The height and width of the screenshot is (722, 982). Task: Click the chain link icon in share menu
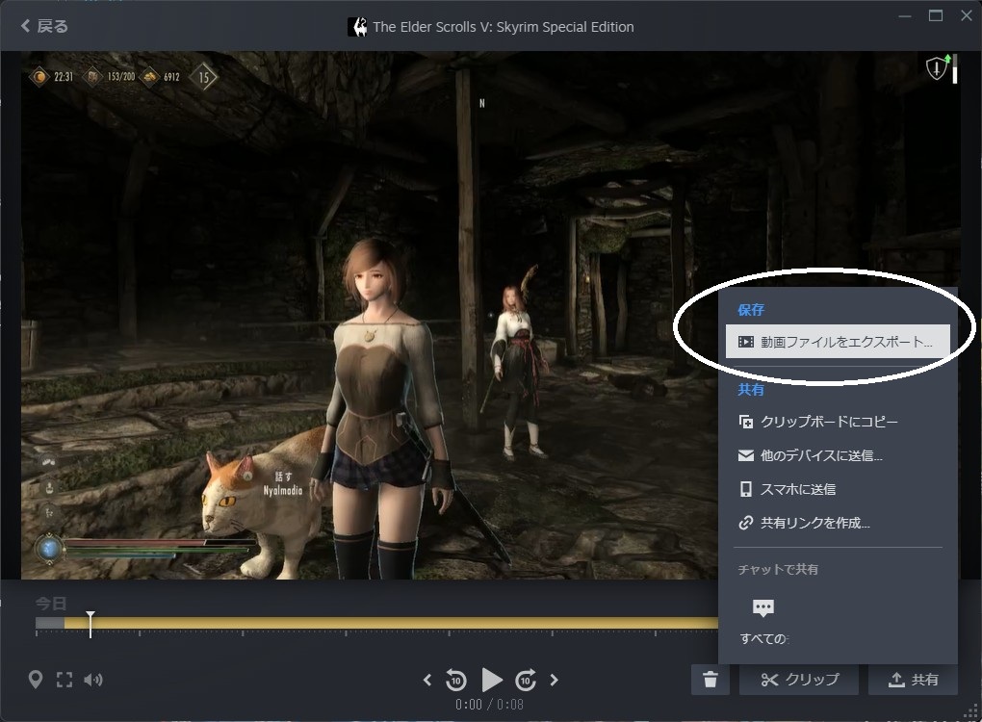pos(746,523)
